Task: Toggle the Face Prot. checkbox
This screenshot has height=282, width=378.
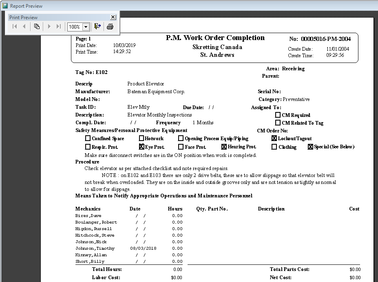Action: 181,147
